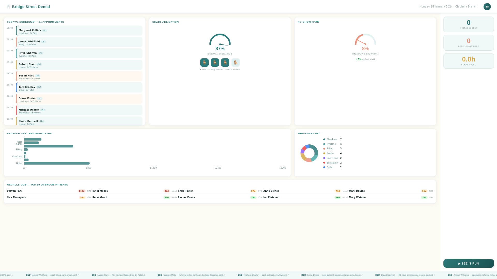Select the lighter Chair 4 icon at 62%
The image size is (497, 279).
[236, 63]
